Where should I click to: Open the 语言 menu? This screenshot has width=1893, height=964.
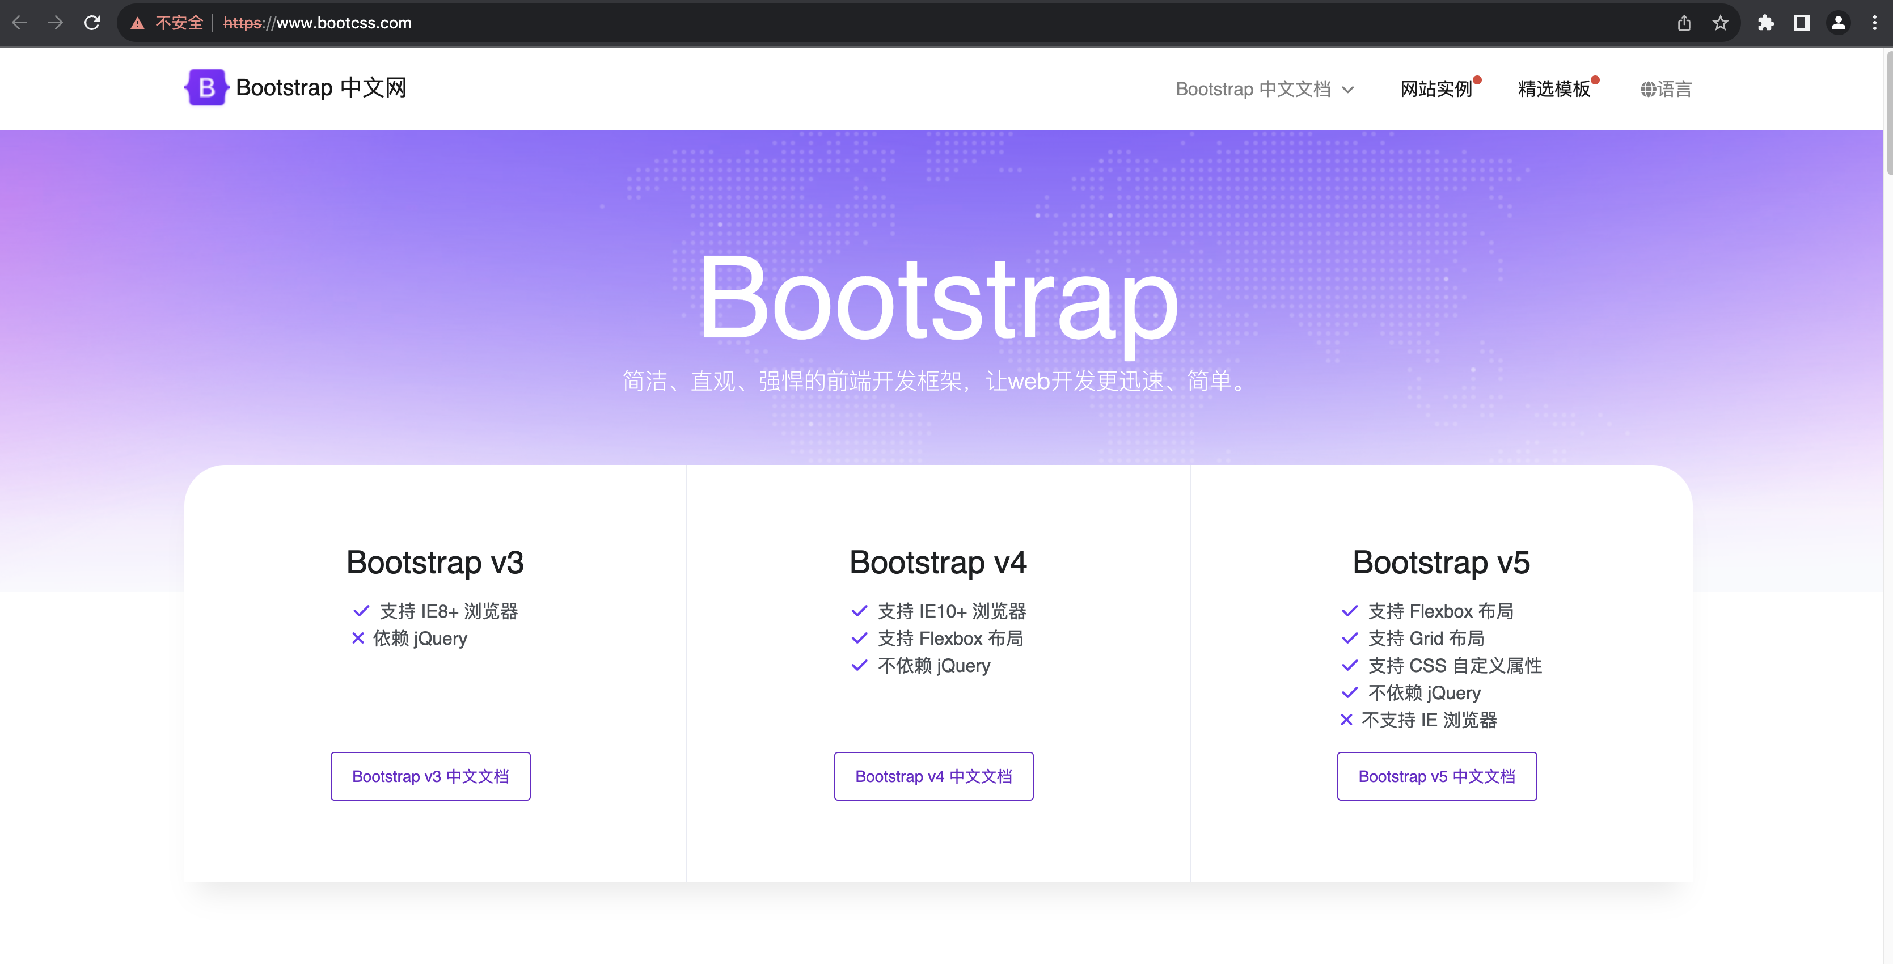(1666, 90)
